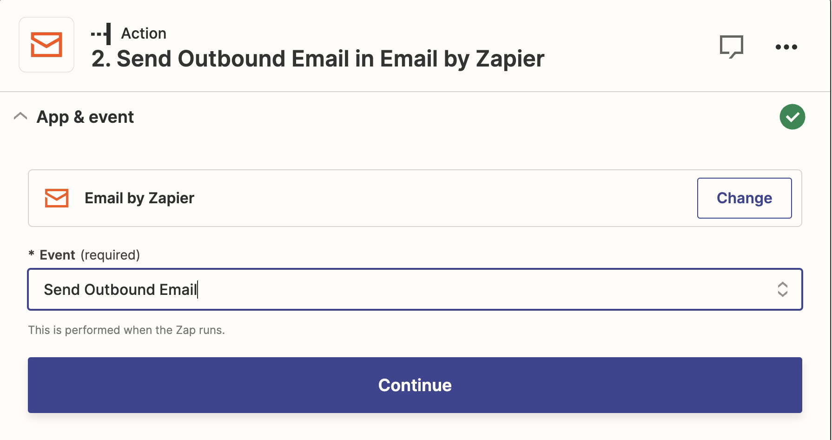Click the App & event section title
The image size is (832, 440).
(x=85, y=117)
